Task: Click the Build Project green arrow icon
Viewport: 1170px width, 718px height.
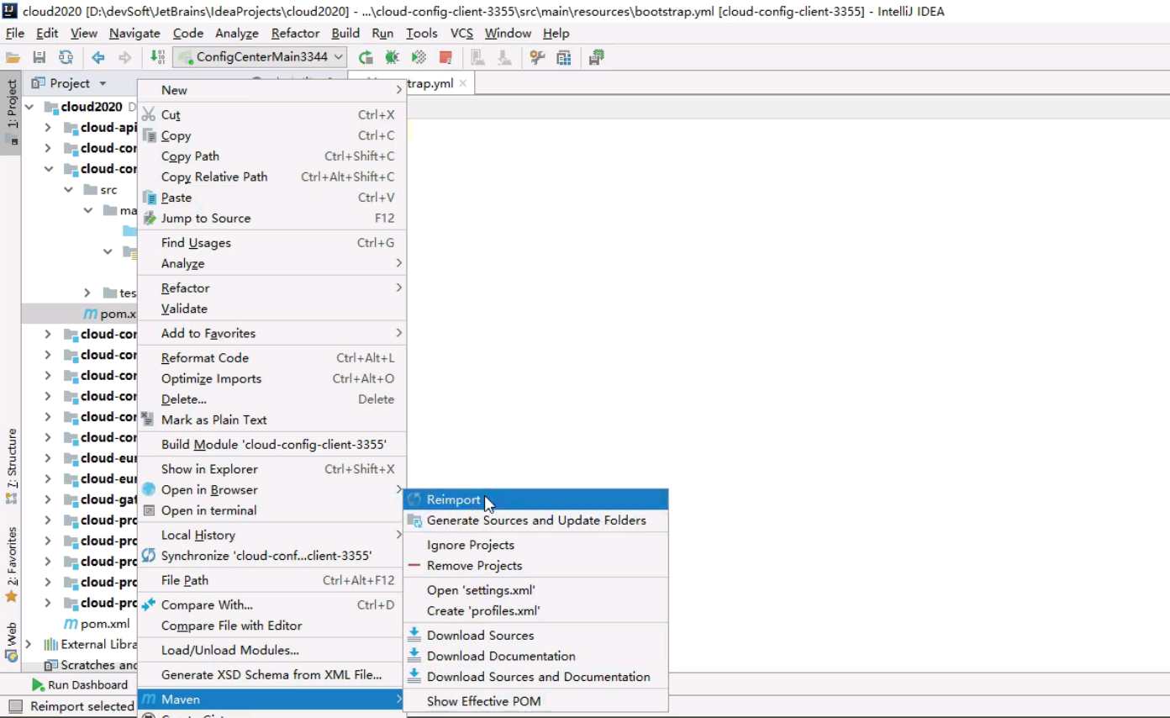Action: click(157, 57)
